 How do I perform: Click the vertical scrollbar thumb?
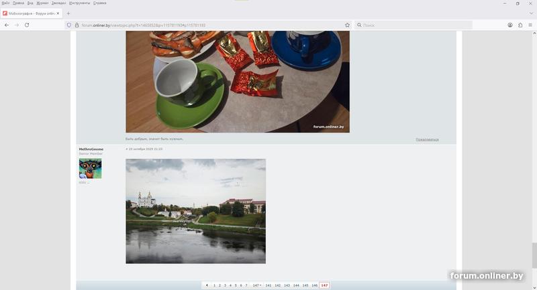[534, 255]
